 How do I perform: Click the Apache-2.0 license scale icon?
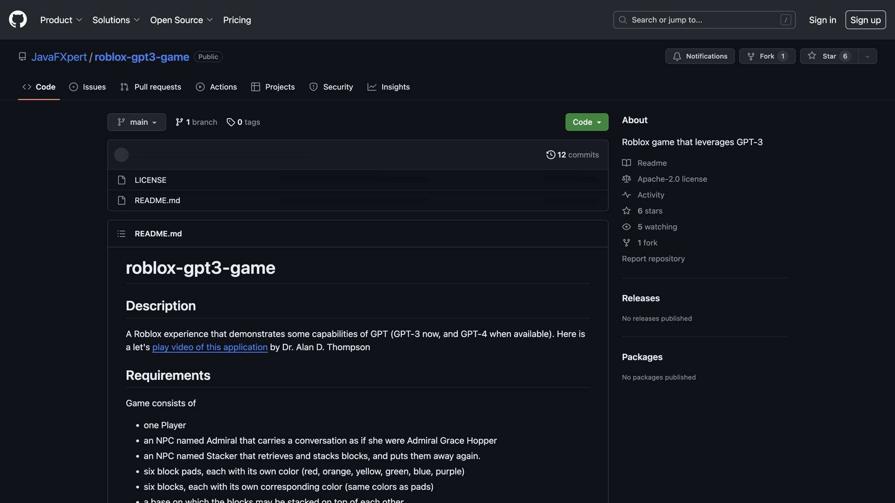(x=626, y=179)
